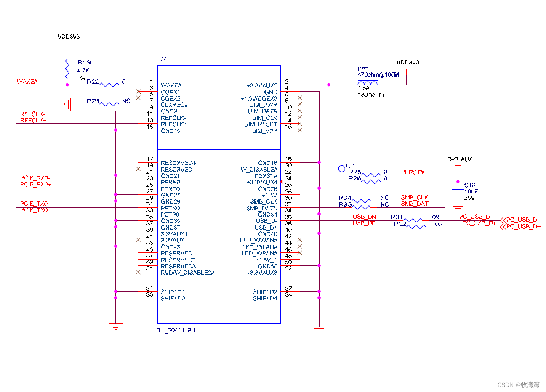This screenshot has width=546, height=392.
Task: Click the UIM_RESET pin name
Action: (x=261, y=124)
